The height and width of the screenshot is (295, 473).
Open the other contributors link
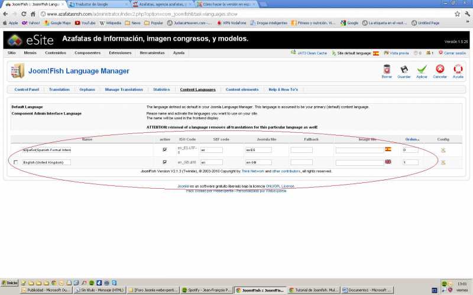pyautogui.click(x=286, y=171)
